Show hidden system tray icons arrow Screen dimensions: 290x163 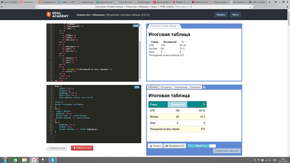click(251, 160)
